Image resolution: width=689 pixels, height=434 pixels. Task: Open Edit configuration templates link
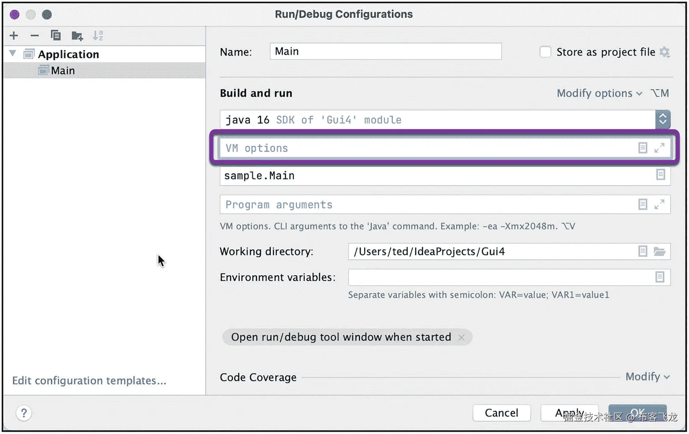pyautogui.click(x=89, y=381)
